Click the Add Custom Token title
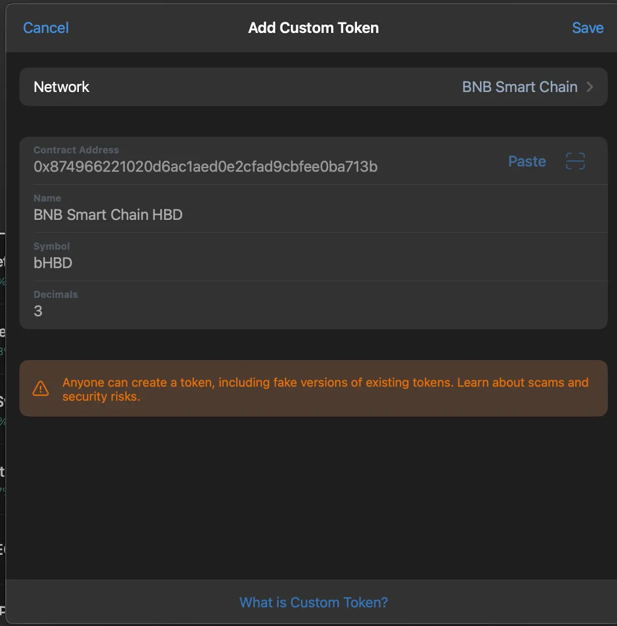Screen dimensions: 617x626 (313, 28)
